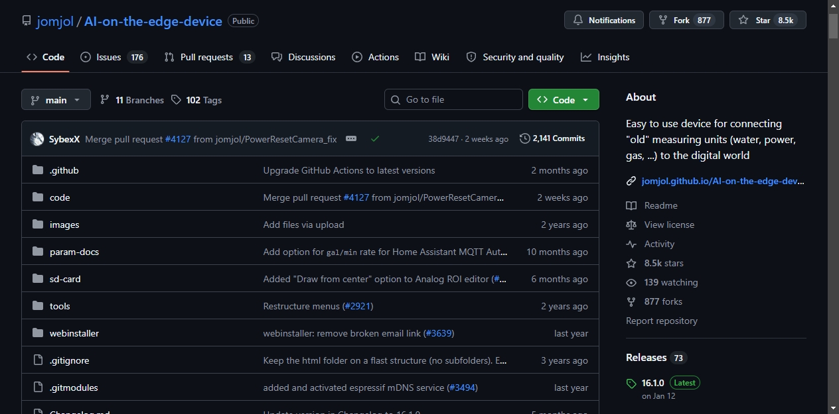Click the link icon beside website URL
Viewport: 839px width, 414px height.
coord(631,181)
